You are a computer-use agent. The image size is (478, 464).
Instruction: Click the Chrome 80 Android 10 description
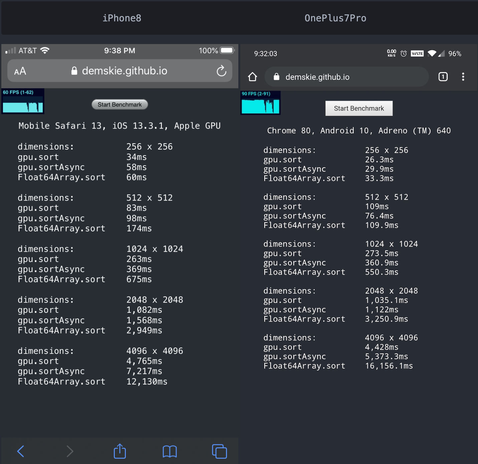coord(359,131)
